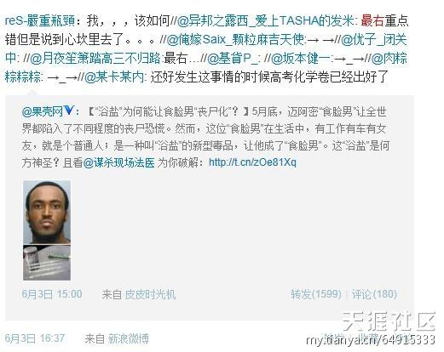Click the blue V verified badge after 果壳网

(69, 111)
